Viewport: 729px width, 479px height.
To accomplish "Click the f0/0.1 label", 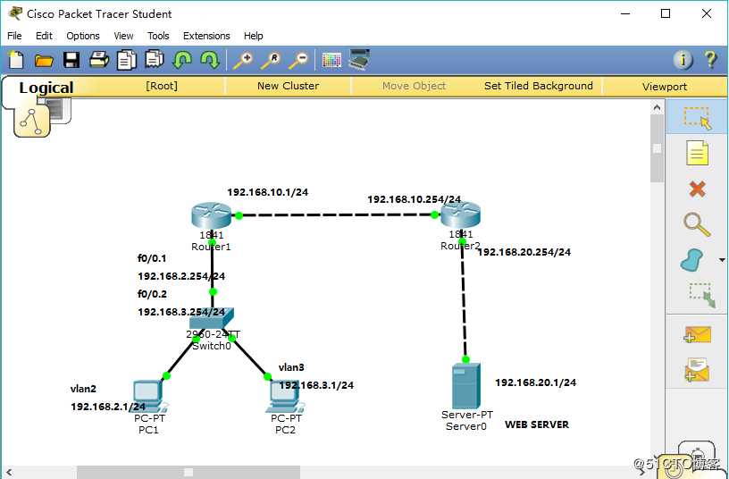I will click(x=152, y=258).
